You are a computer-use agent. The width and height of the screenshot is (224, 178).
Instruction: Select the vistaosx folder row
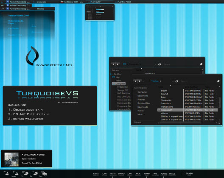click(188, 113)
